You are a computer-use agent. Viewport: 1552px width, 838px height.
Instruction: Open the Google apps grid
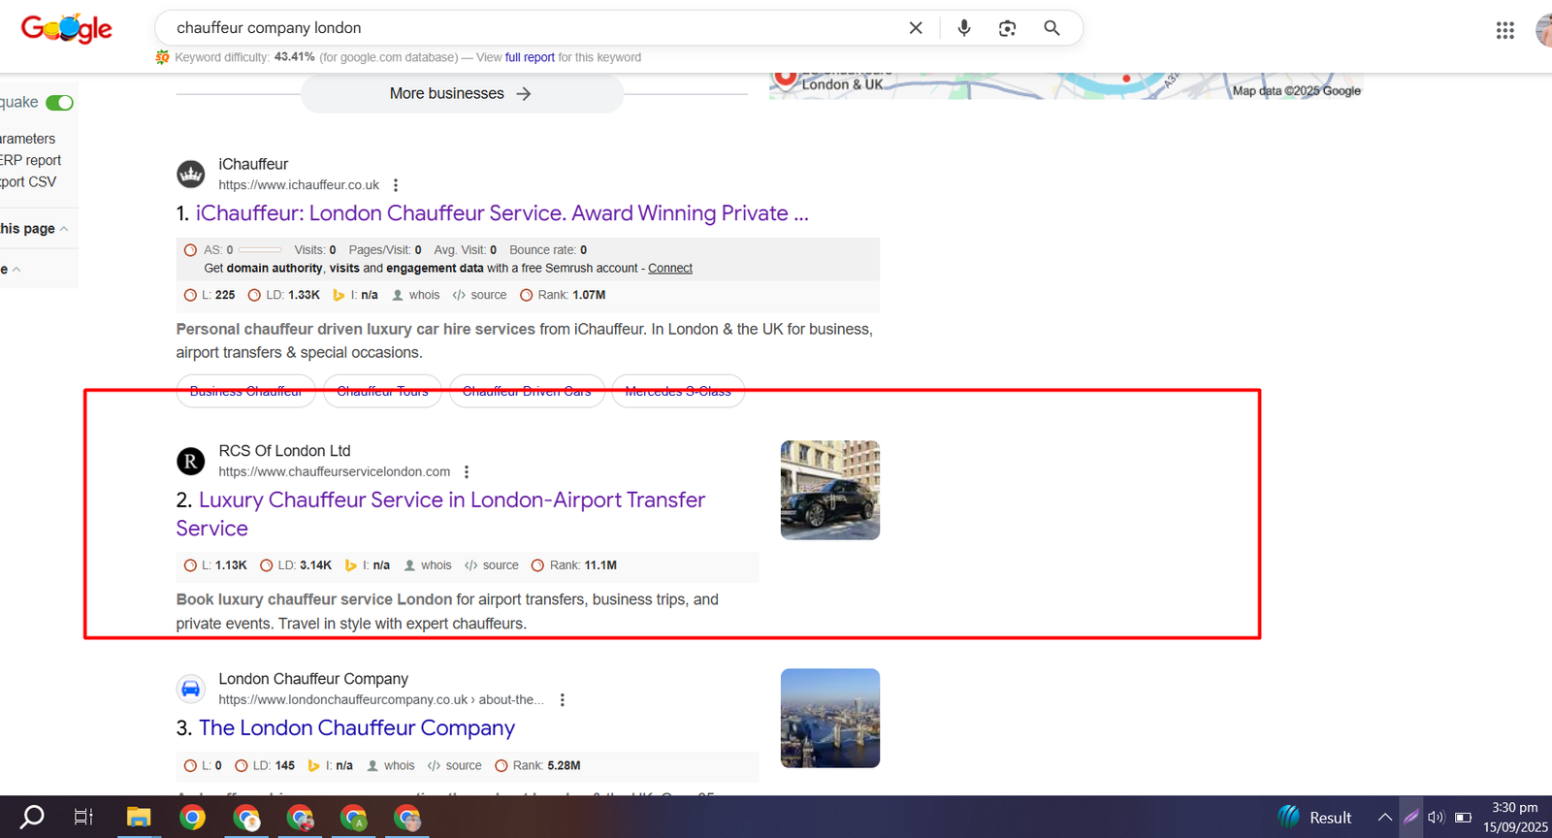pyautogui.click(x=1504, y=30)
